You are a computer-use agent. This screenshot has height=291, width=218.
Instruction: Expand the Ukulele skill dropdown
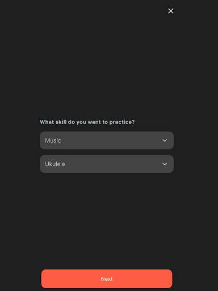(x=107, y=164)
